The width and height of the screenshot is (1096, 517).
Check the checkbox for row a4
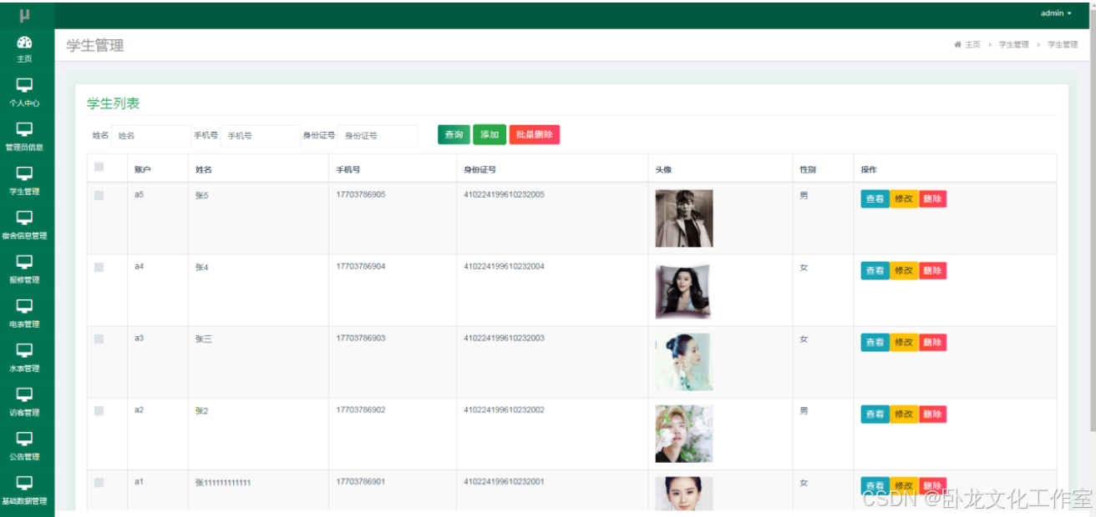point(99,267)
